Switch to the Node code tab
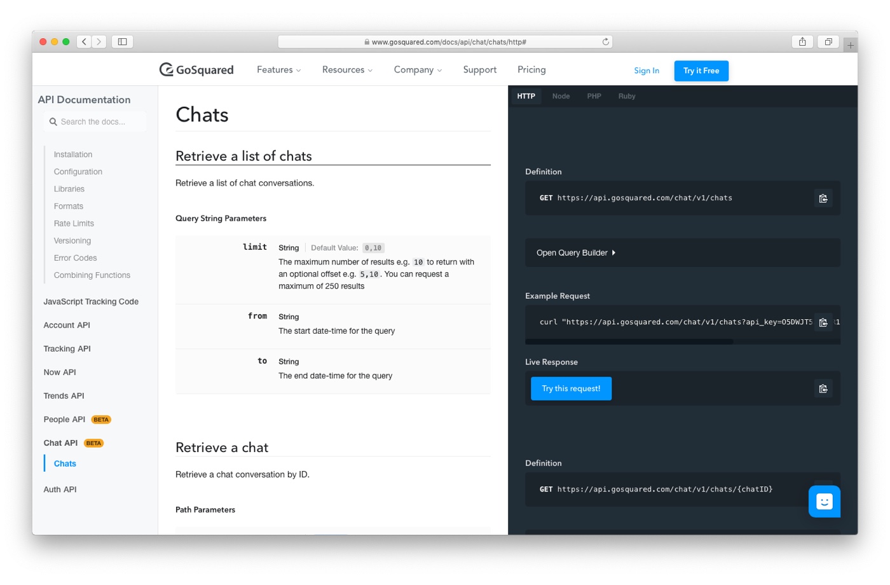 click(561, 97)
